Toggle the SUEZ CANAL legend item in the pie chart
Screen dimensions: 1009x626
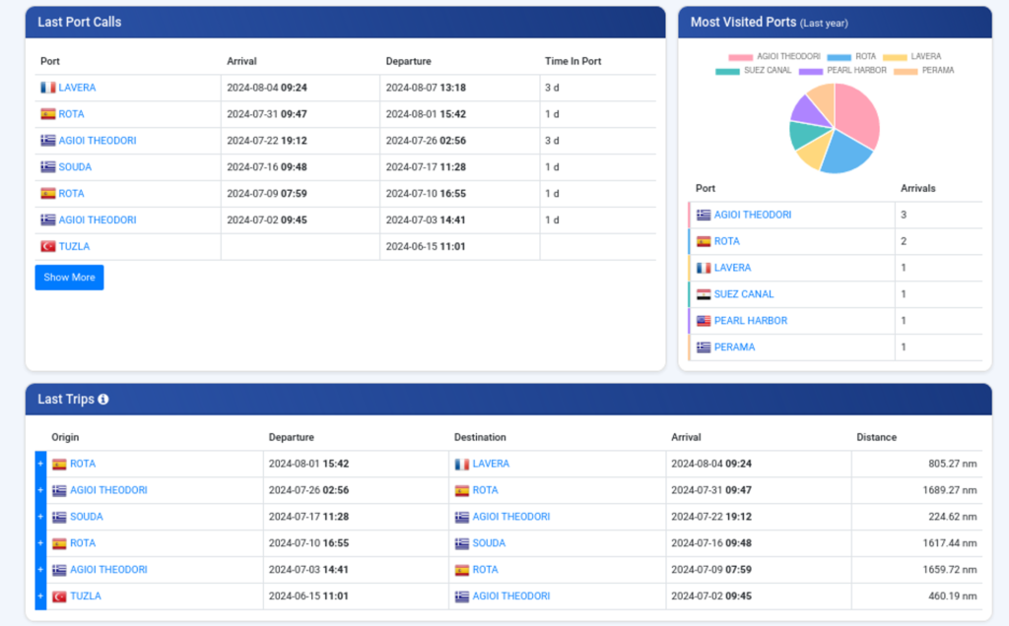click(x=754, y=71)
